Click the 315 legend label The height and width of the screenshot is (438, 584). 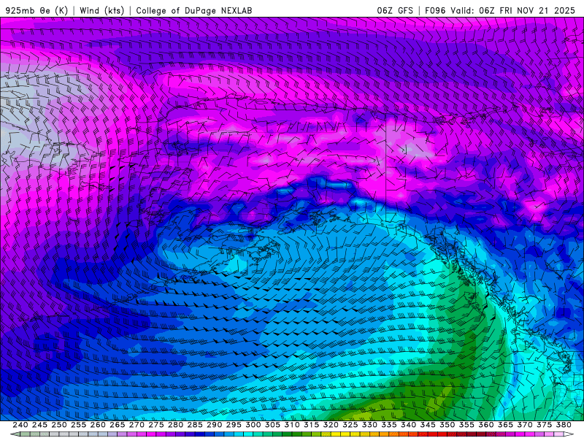[311, 425]
